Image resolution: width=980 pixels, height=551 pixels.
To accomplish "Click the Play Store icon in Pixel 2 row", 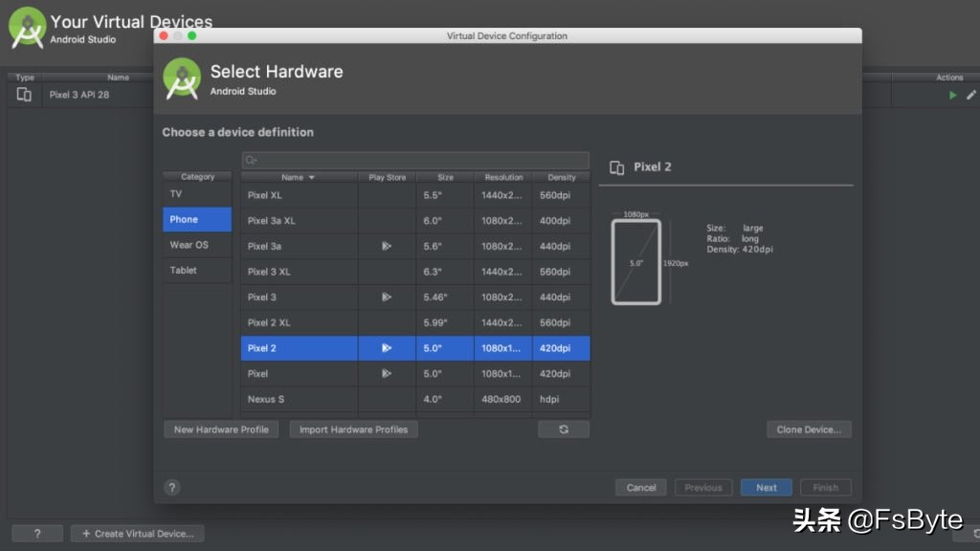I will [387, 347].
